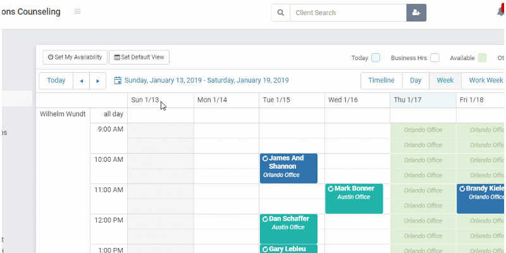Image resolution: width=506 pixels, height=253 pixels.
Task: Select the Wed 1/16 column header
Action: [357, 100]
